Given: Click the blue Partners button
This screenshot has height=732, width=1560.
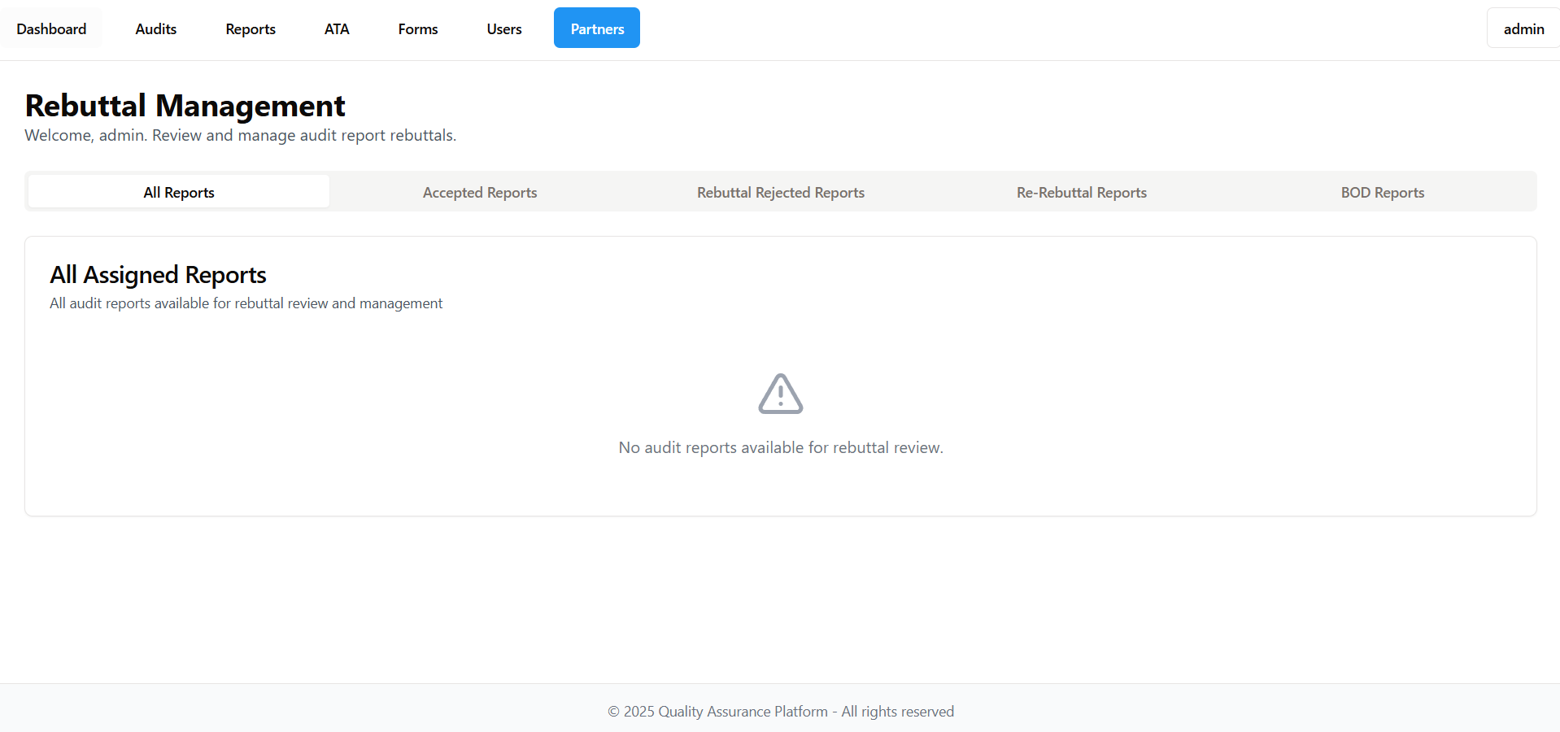Looking at the screenshot, I should [597, 28].
